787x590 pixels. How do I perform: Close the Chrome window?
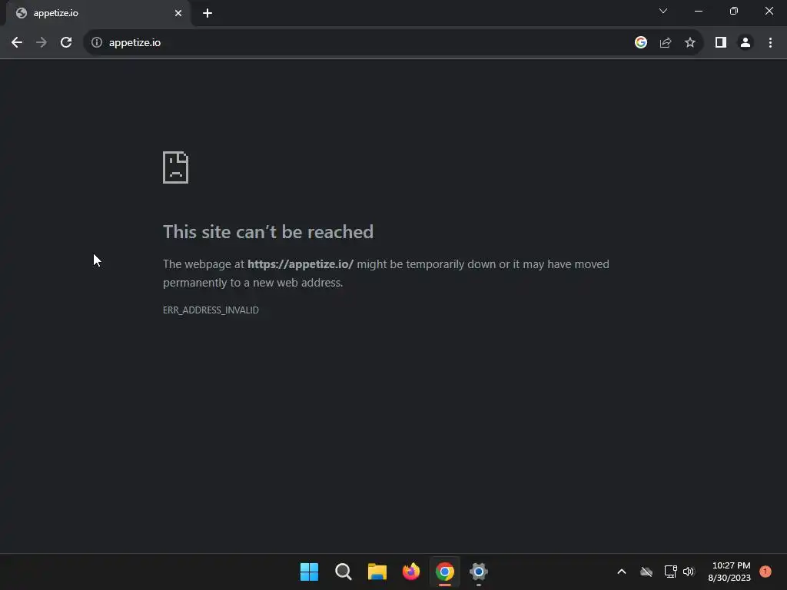769,11
